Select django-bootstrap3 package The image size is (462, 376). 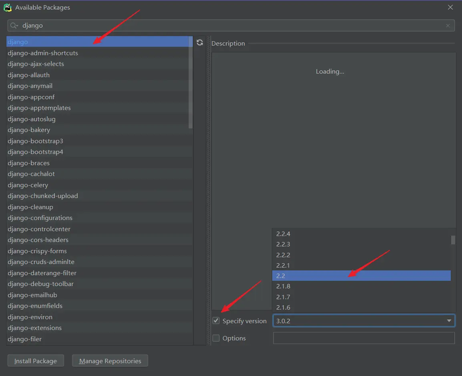coord(99,141)
